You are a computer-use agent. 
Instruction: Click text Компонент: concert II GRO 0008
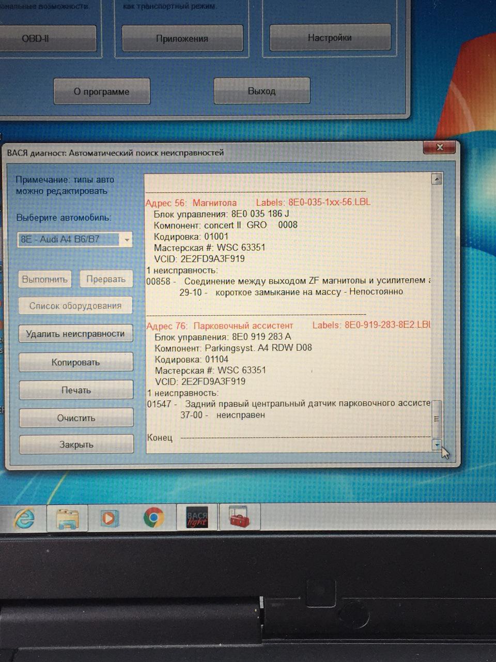coord(225,225)
